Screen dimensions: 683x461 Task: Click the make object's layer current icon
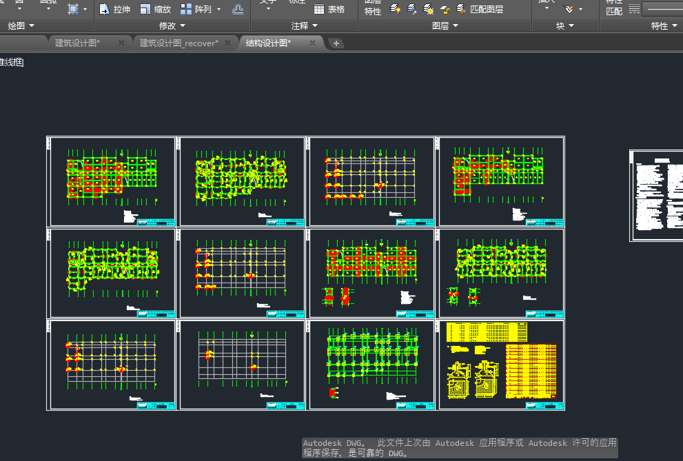coord(411,9)
